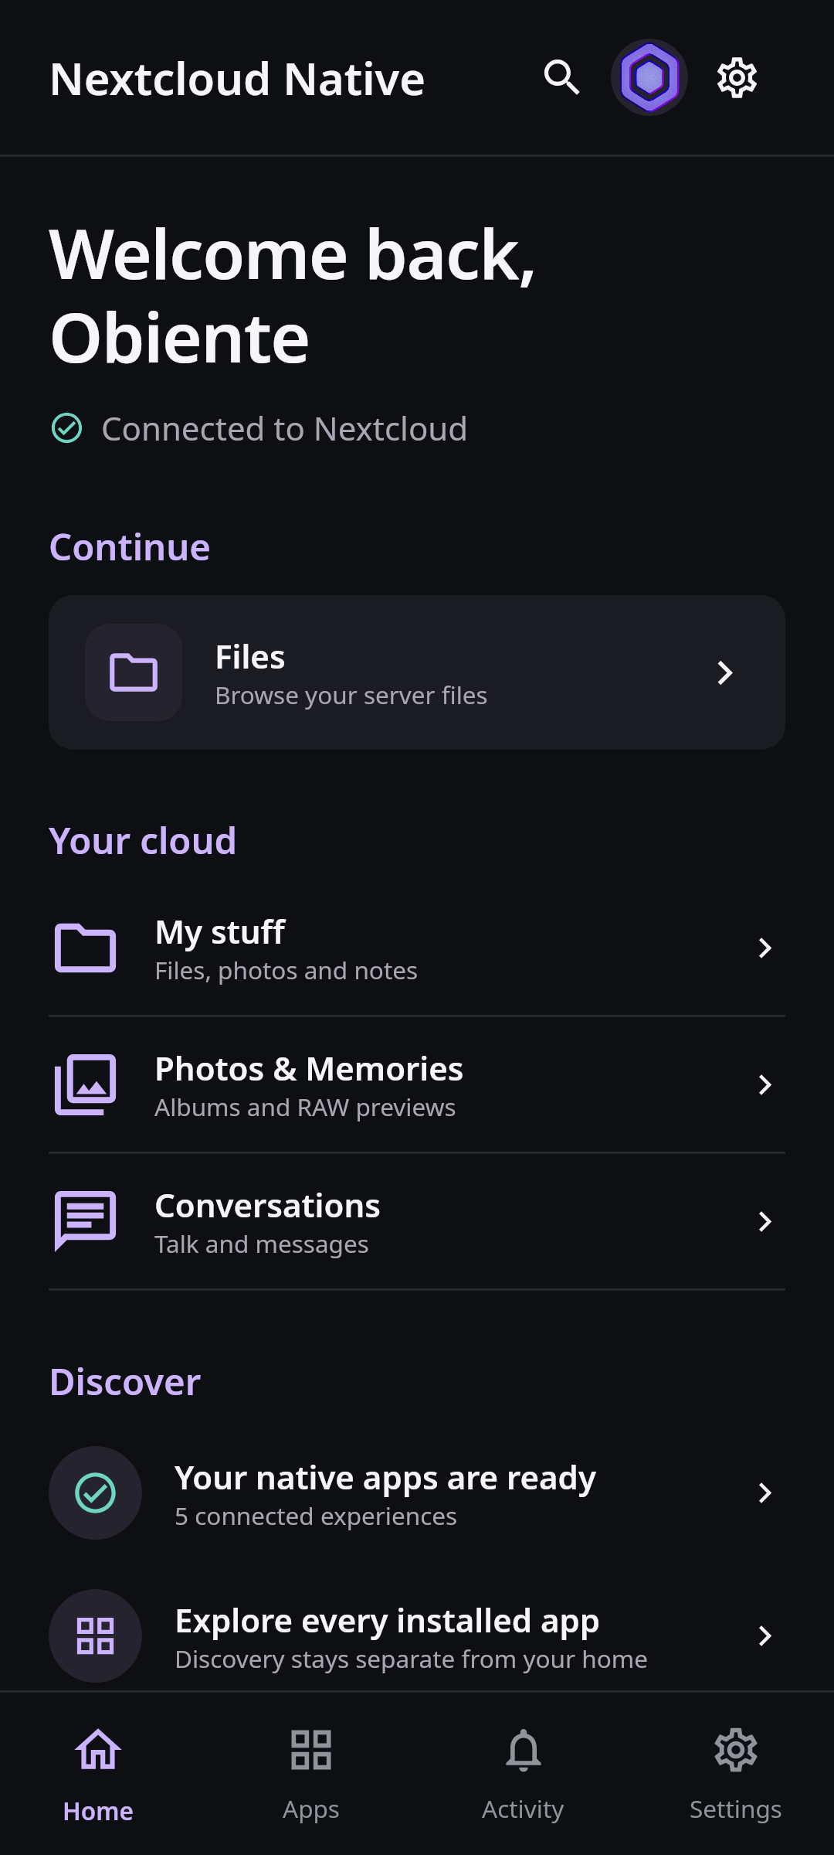
Task: Open the Conversations row
Action: coord(417,1221)
